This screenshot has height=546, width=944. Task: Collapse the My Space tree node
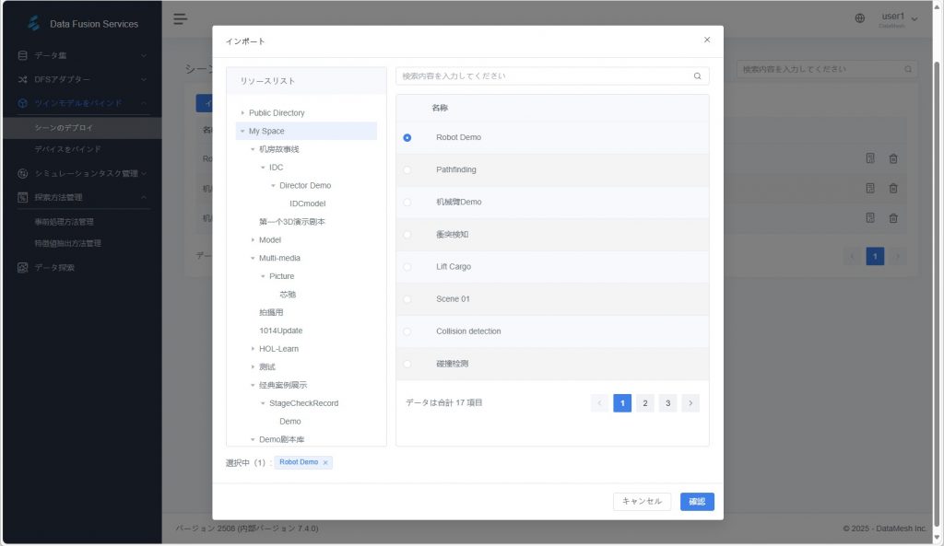(242, 132)
